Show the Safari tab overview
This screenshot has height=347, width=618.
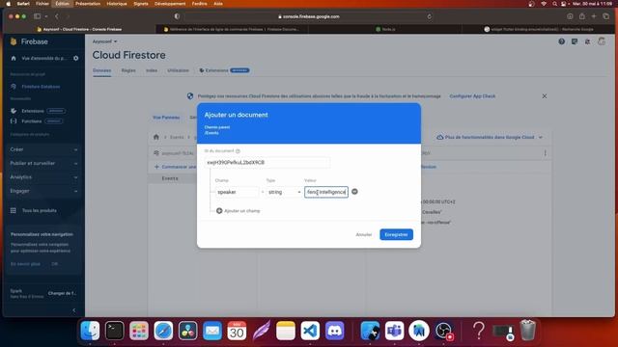(x=605, y=16)
